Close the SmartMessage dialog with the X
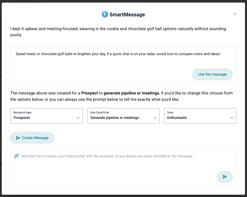247x197 pixels. click(x=235, y=14)
